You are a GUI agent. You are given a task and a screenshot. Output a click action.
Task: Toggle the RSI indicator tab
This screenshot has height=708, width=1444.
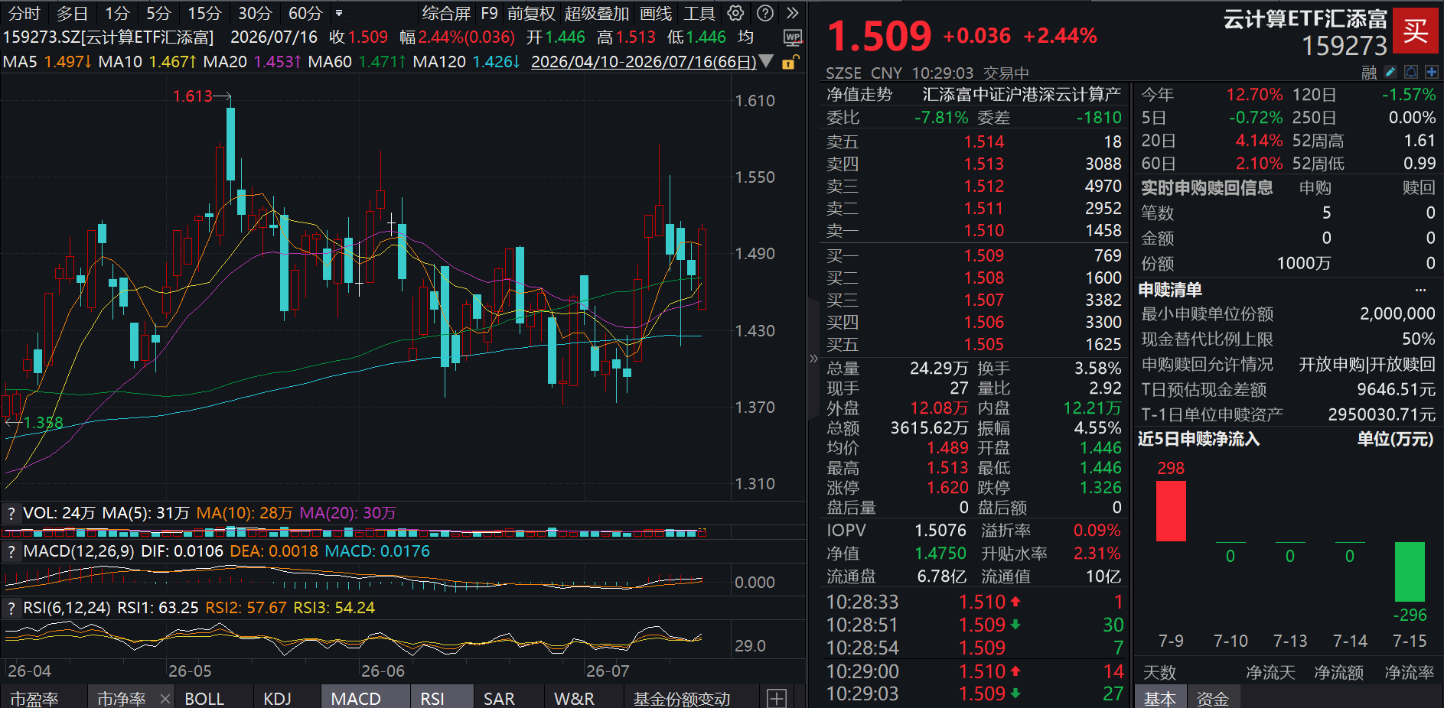click(432, 698)
